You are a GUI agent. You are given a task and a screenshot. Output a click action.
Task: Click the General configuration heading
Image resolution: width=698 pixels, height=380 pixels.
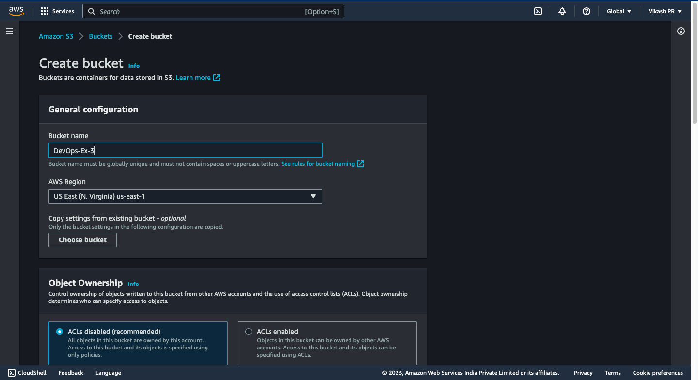(94, 110)
